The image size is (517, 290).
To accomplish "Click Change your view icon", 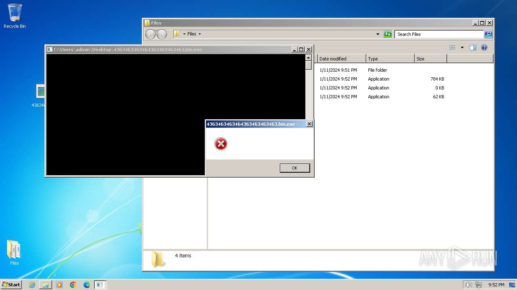I will tap(452, 48).
